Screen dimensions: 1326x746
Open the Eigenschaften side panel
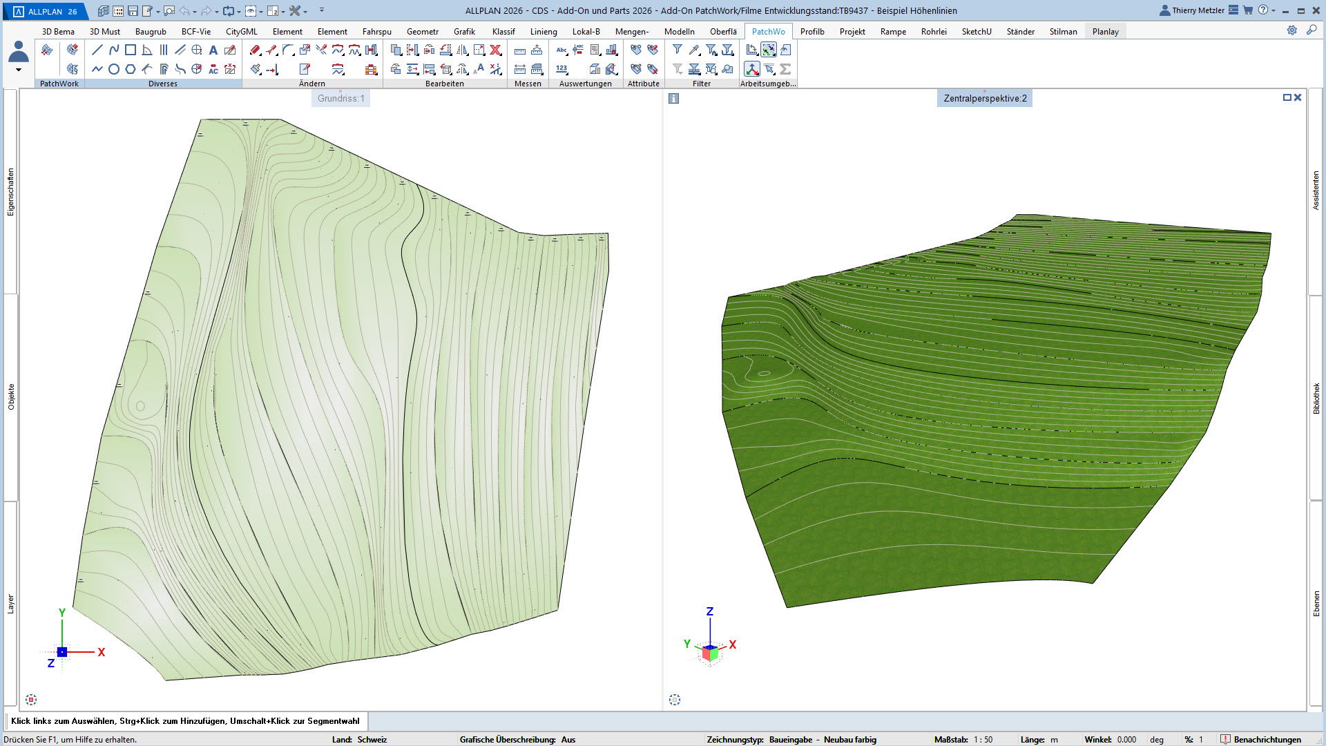tap(10, 192)
